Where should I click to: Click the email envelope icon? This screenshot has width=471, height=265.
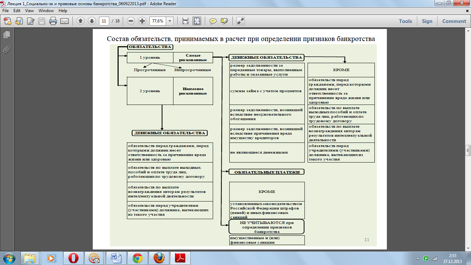coord(64,21)
